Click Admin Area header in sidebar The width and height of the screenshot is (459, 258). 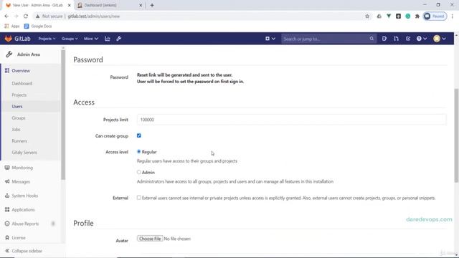click(29, 54)
